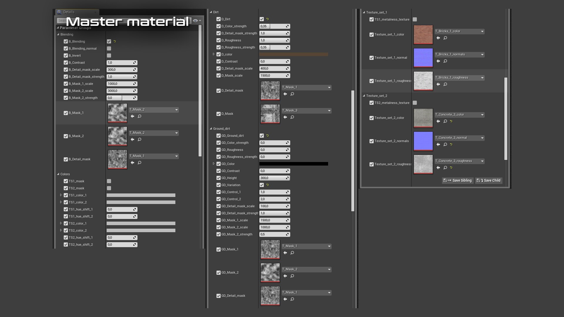Viewport: 564px width, 317px height.
Task: Click the B_Mask_1 texture thumbnail
Action: 117,113
